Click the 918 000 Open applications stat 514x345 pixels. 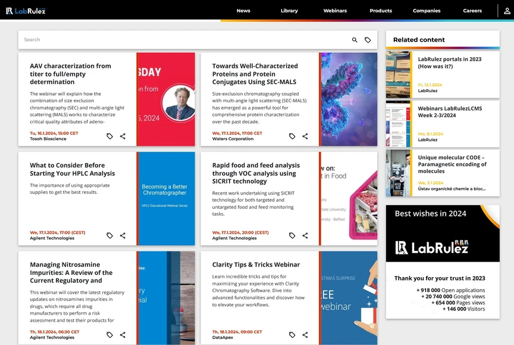(x=451, y=290)
